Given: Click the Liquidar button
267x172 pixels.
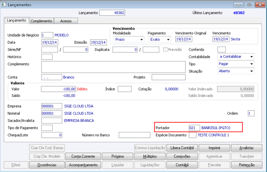Looking at the screenshot, I should point(117,165).
